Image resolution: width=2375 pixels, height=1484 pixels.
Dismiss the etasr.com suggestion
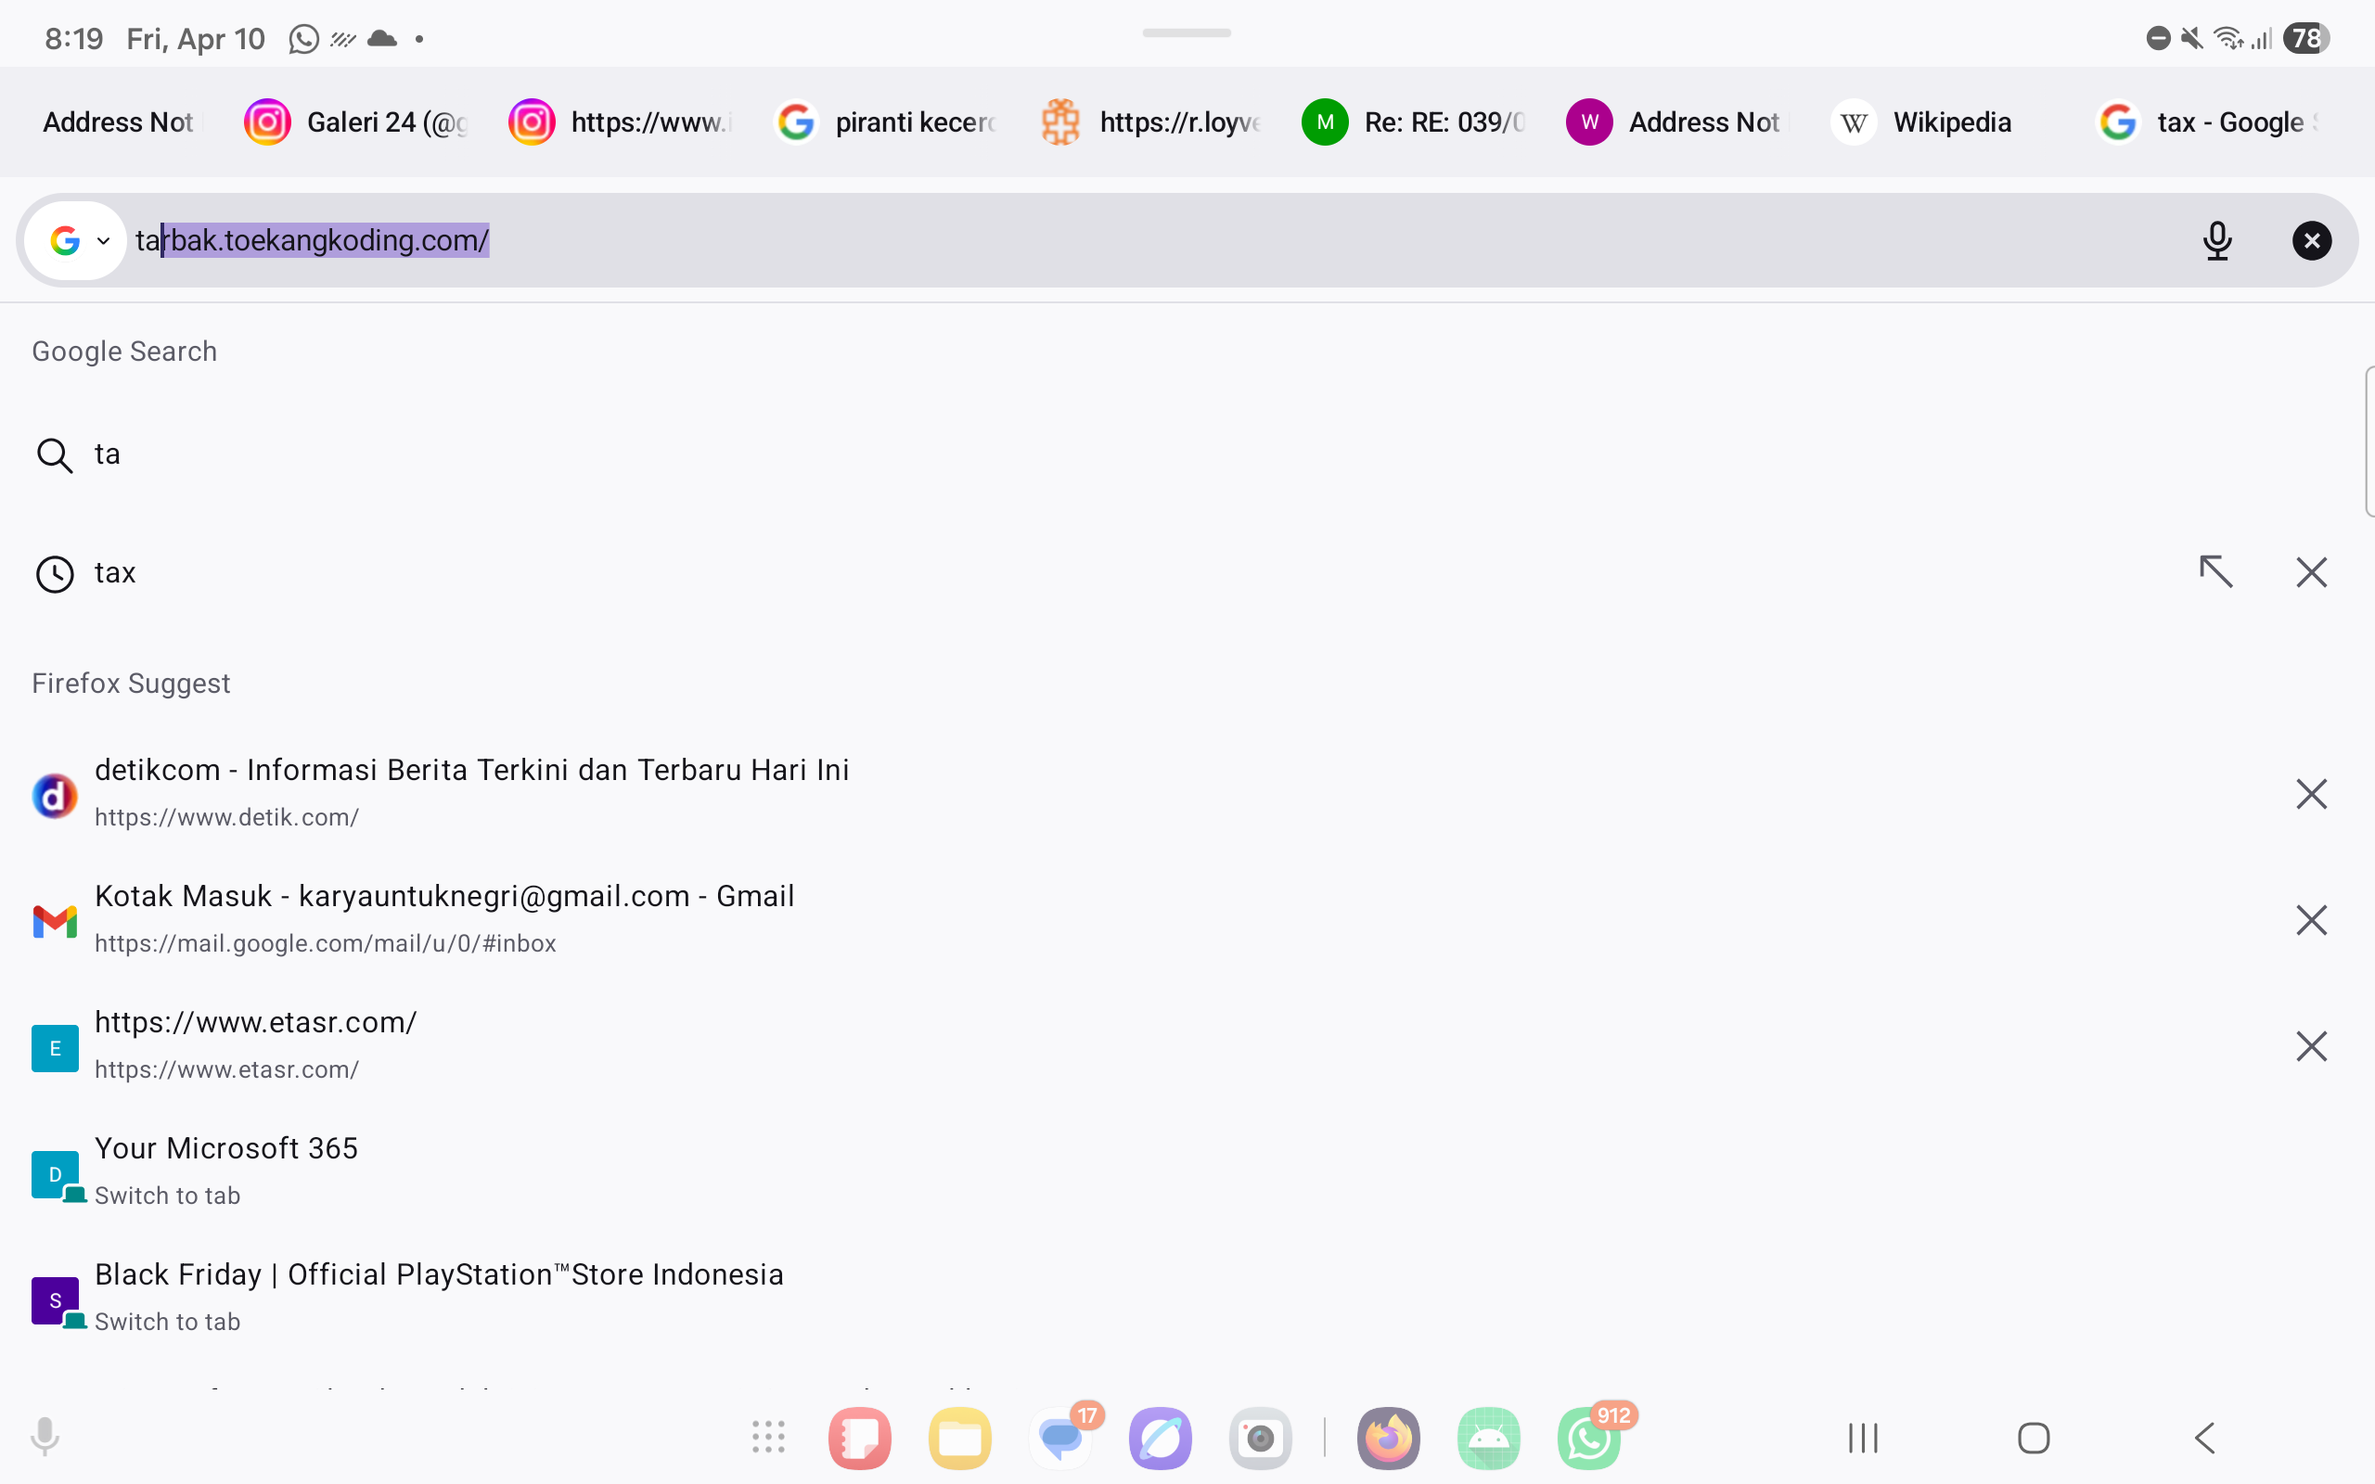click(2311, 1045)
